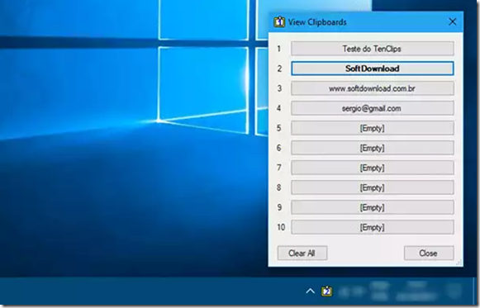Select clipboard 1 'Teste do TenClips'
The image size is (480, 308).
pos(373,49)
